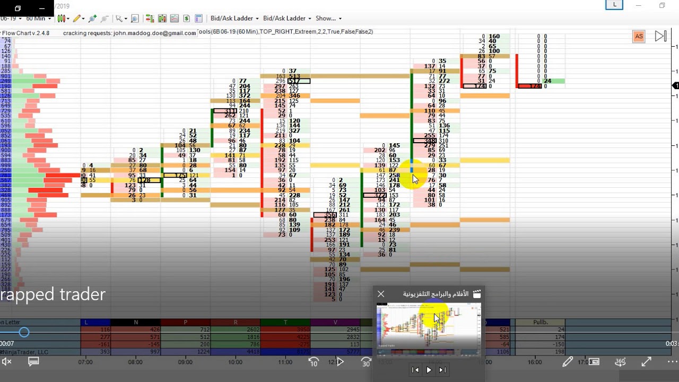Viewport: 679px width, 382px height.
Task: Skip back 10 seconds
Action: (314, 362)
